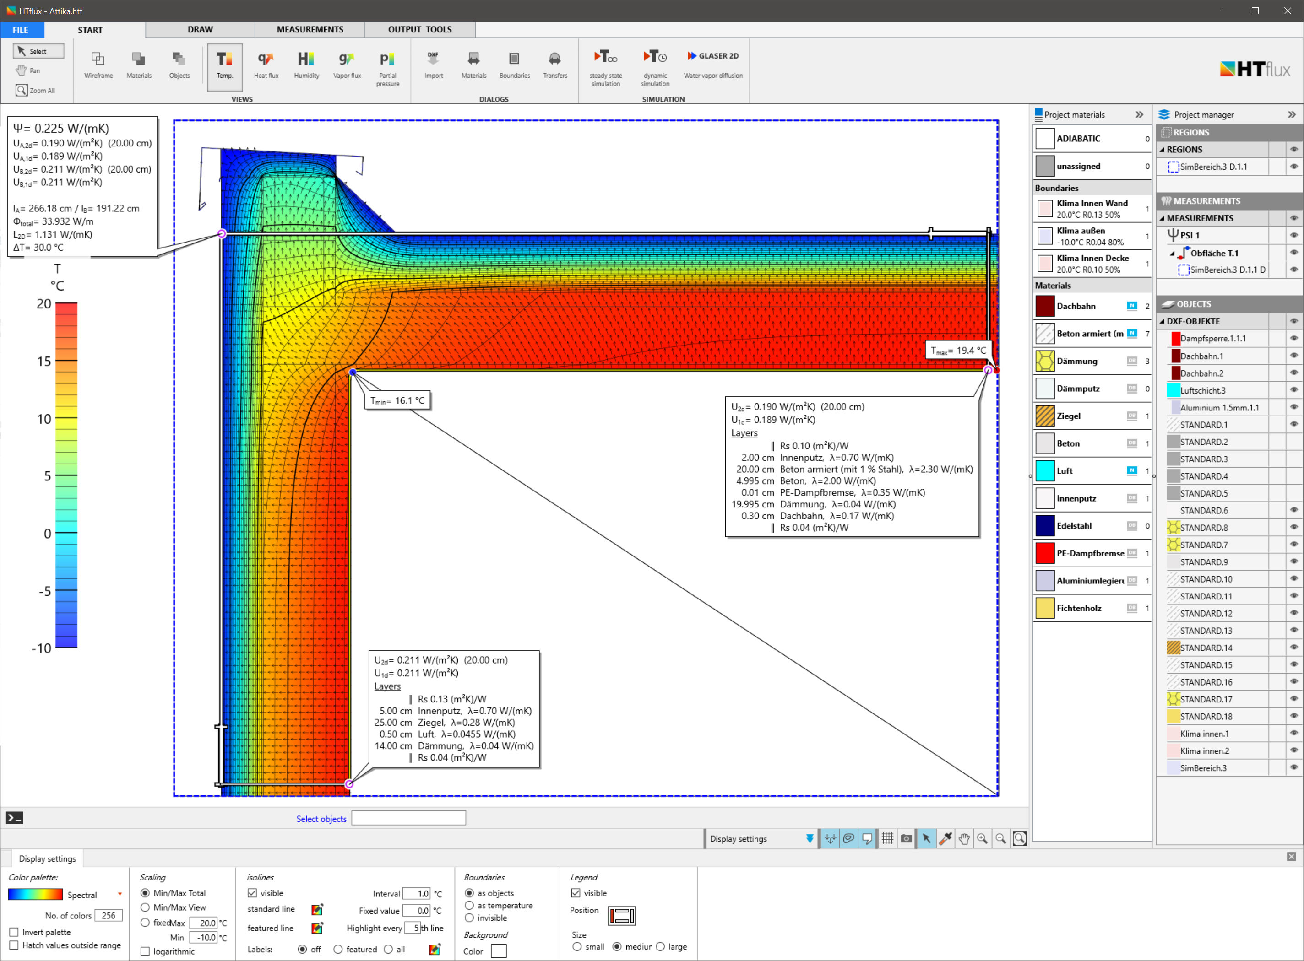Toggle the labels callout icon
Image resolution: width=1304 pixels, height=961 pixels.
[868, 838]
